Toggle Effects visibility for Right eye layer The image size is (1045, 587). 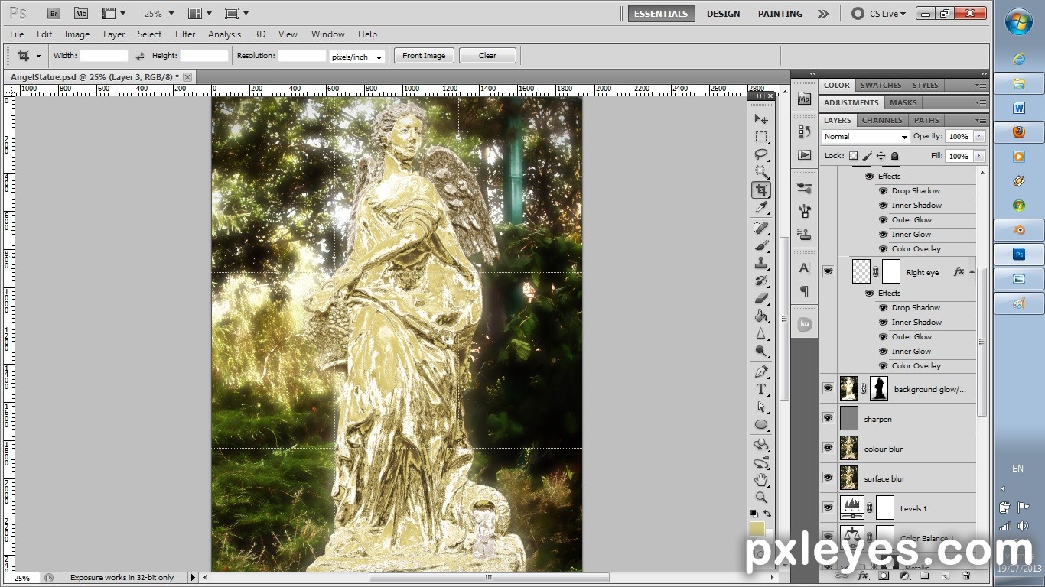[x=869, y=293]
